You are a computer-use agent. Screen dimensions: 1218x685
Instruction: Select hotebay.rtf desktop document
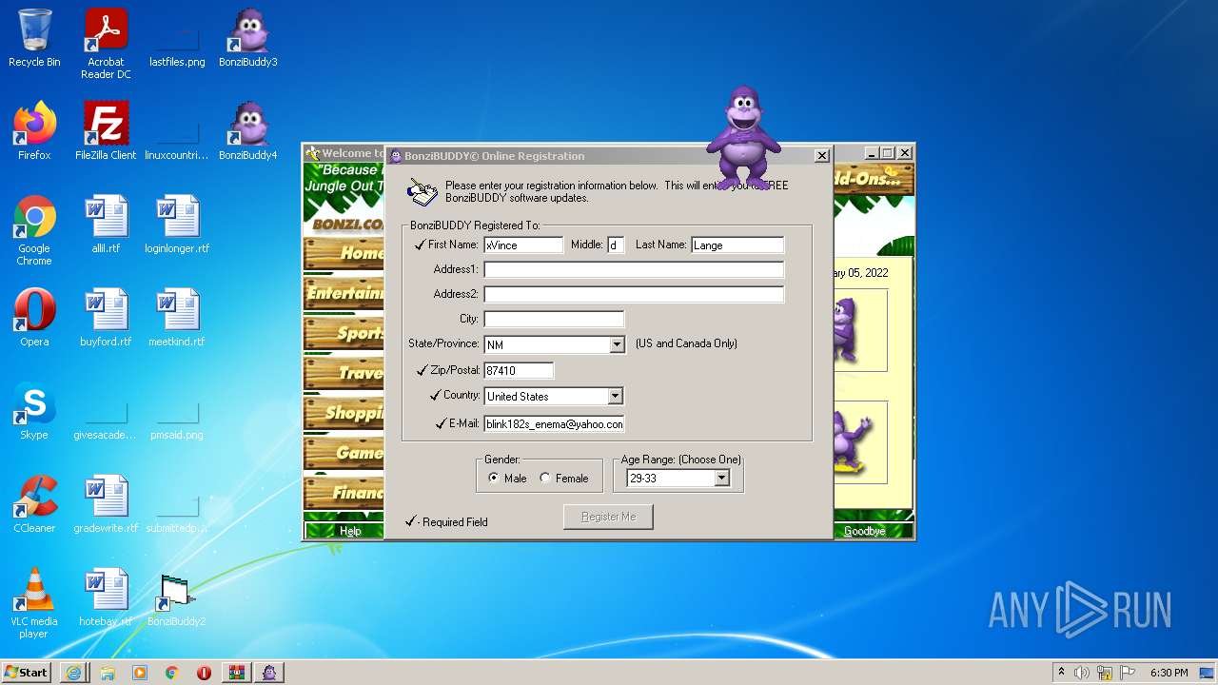point(106,597)
